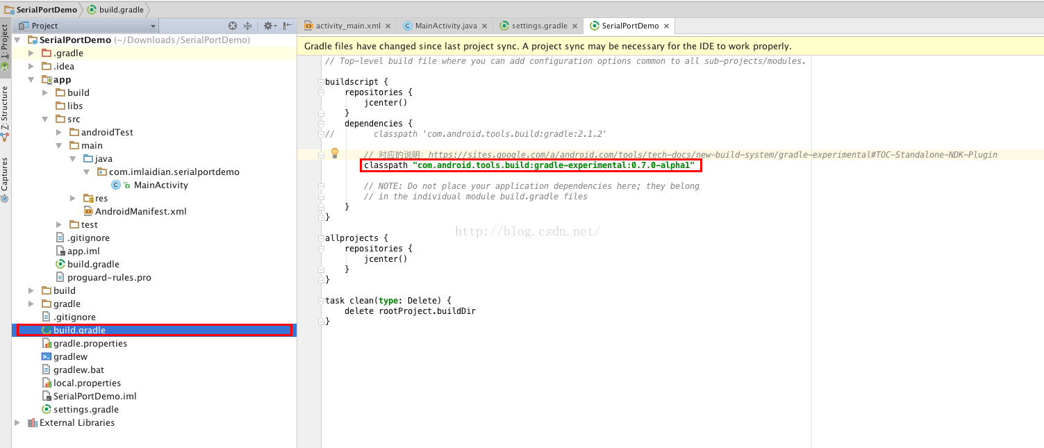
Task: Open the Project view type dropdown
Action: tap(154, 26)
